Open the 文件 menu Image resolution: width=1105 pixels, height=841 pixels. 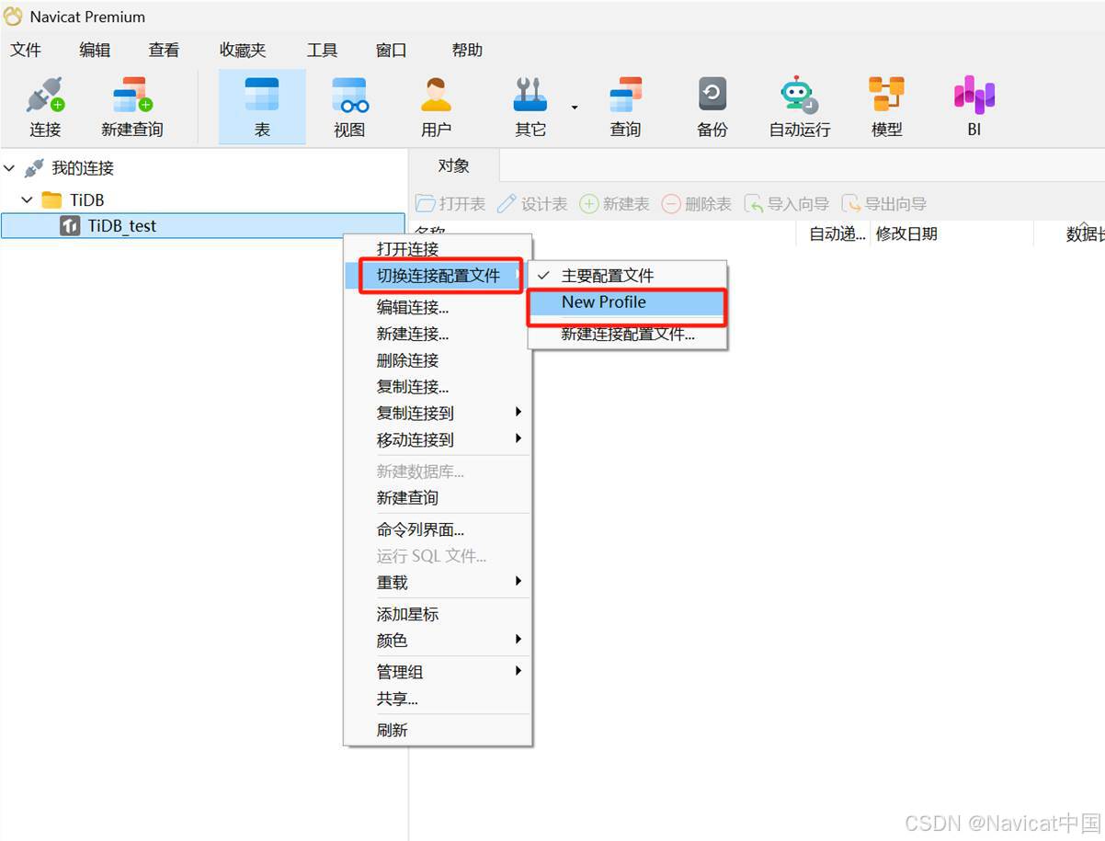pos(26,50)
